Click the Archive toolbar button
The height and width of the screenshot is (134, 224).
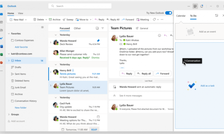click(55, 20)
